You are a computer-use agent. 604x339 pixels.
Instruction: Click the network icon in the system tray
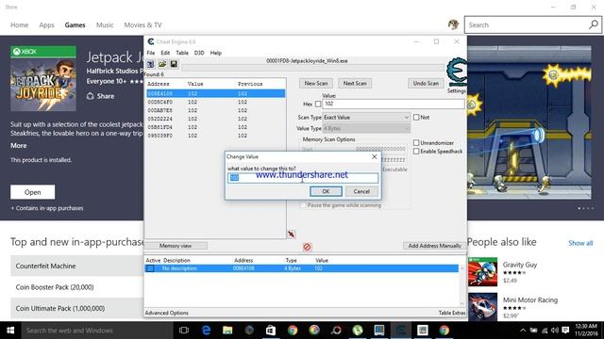coord(545,331)
